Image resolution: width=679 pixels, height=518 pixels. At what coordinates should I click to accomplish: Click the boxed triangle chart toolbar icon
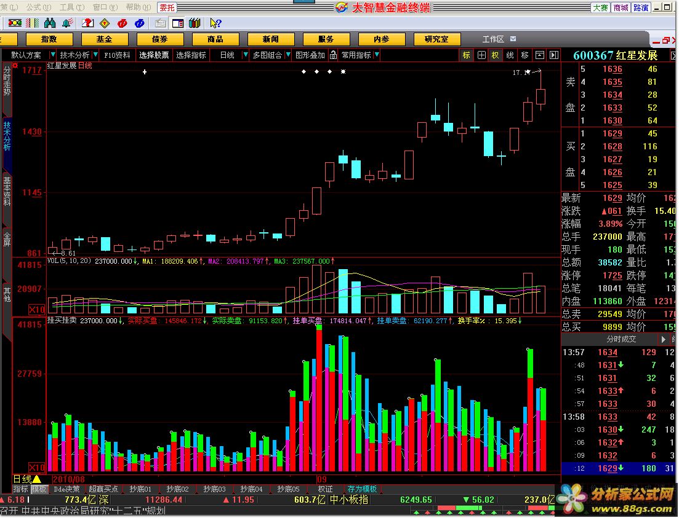(x=539, y=55)
